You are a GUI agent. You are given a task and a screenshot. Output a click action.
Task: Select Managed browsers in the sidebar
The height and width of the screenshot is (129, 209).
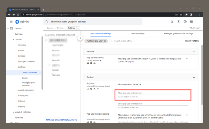[26, 61]
